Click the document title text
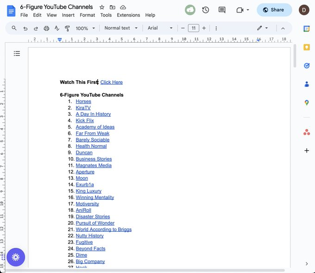Image resolution: width=315 pixels, height=273 pixels. point(57,7)
